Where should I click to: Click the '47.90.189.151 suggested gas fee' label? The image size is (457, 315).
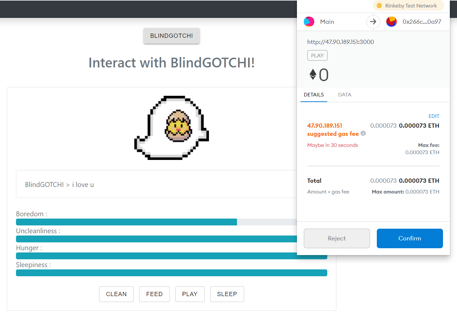point(333,130)
